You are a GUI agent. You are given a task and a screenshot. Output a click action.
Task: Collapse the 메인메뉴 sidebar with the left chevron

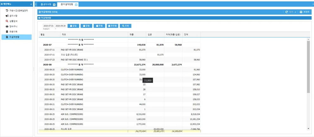coord(31,4)
